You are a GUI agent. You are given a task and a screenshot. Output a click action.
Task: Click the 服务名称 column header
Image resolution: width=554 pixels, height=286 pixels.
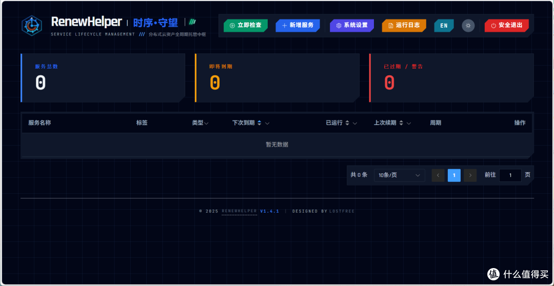coord(39,123)
